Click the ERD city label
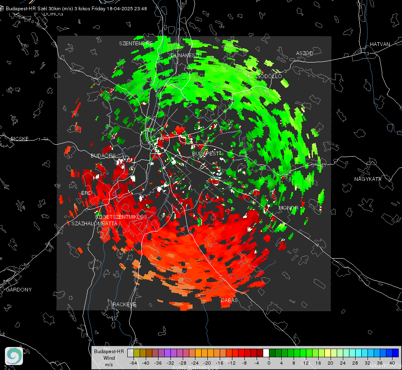This screenshot has width=402, height=370. (87, 193)
